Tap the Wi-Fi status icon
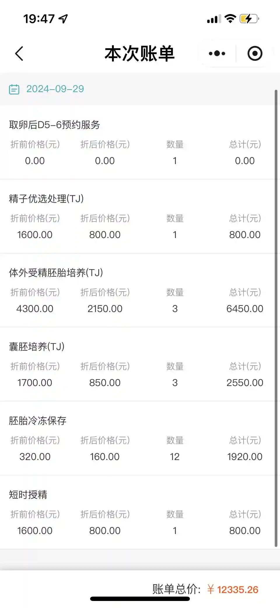The width and height of the screenshot is (280, 608). coord(230,19)
